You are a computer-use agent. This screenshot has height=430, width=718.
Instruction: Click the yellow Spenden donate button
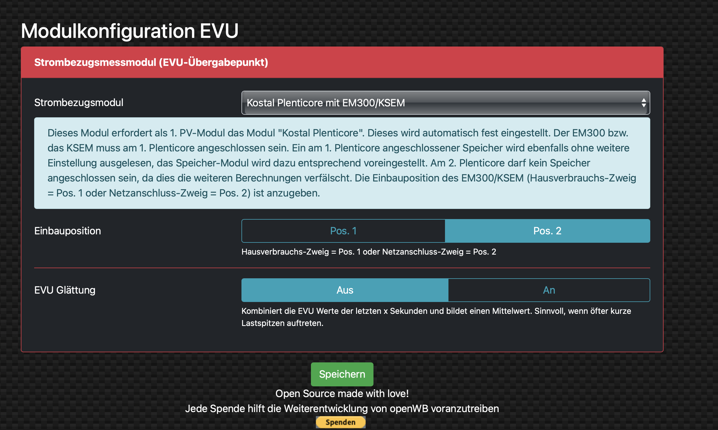[340, 422]
